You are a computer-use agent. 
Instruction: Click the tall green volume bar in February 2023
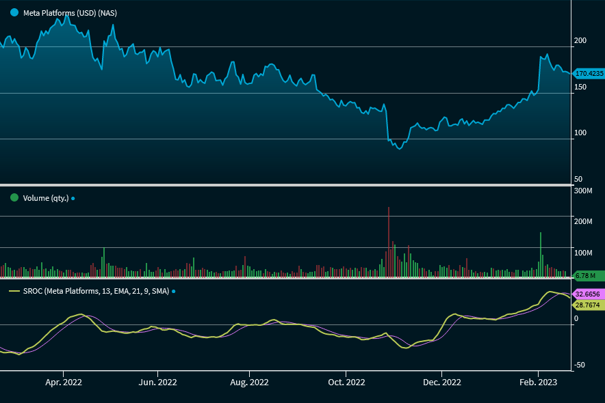(541, 254)
